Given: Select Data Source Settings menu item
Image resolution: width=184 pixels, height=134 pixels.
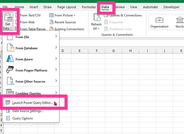Looking at the screenshot, I should click(31, 111).
